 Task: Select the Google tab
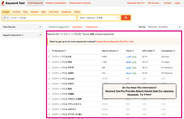coord(6,12)
